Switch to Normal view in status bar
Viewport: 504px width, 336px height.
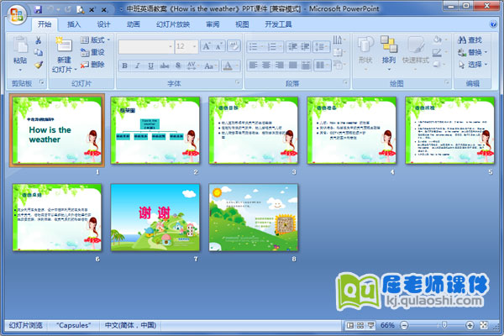click(x=350, y=325)
